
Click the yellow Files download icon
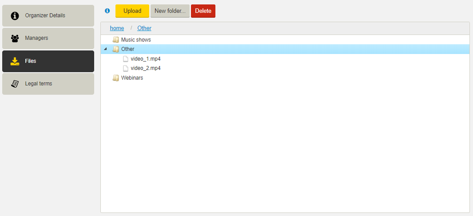tap(15, 62)
